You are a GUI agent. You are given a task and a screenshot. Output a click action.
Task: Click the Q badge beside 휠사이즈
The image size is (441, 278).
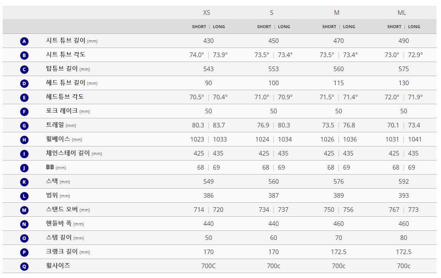pyautogui.click(x=24, y=266)
